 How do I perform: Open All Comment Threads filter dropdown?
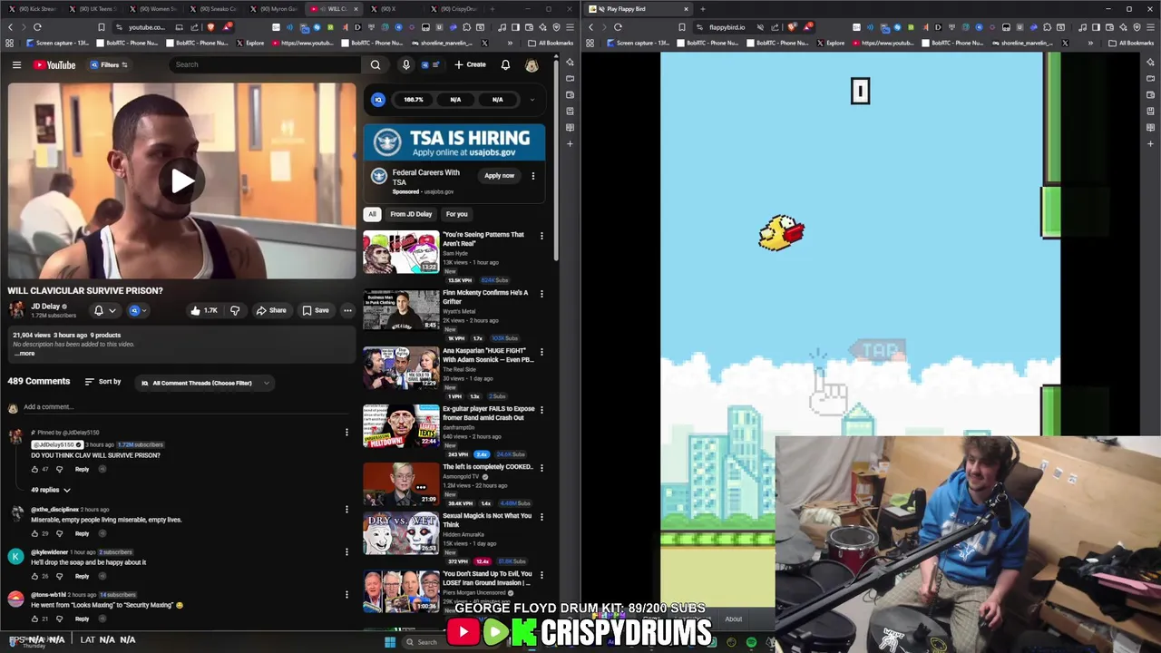[205, 383]
